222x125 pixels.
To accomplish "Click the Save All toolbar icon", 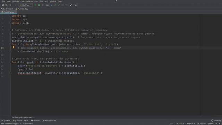I will (x=2, y=5).
